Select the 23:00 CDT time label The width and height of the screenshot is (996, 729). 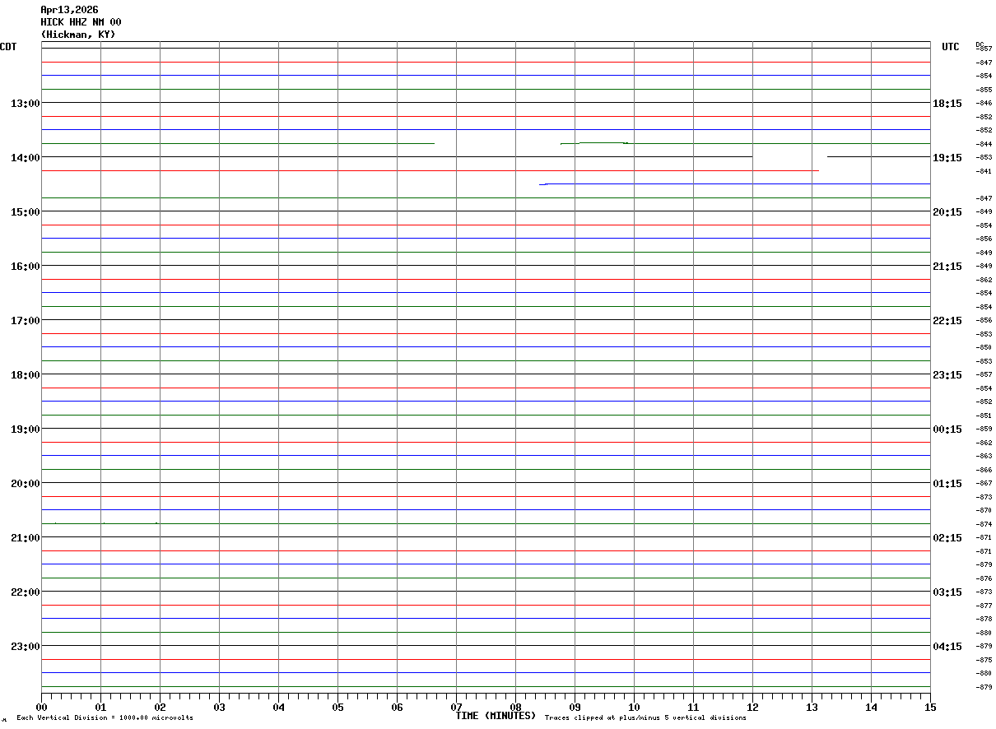[x=26, y=646]
